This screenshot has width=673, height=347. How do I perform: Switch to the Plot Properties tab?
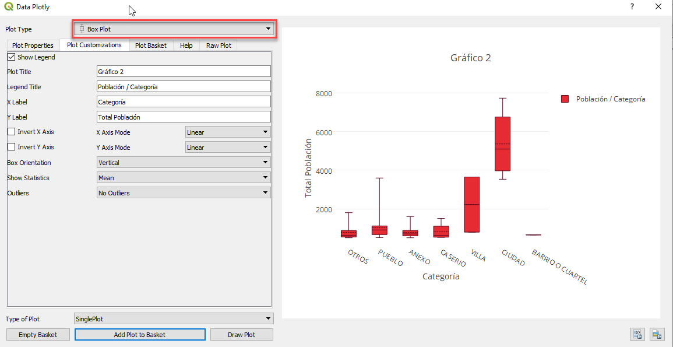(32, 45)
